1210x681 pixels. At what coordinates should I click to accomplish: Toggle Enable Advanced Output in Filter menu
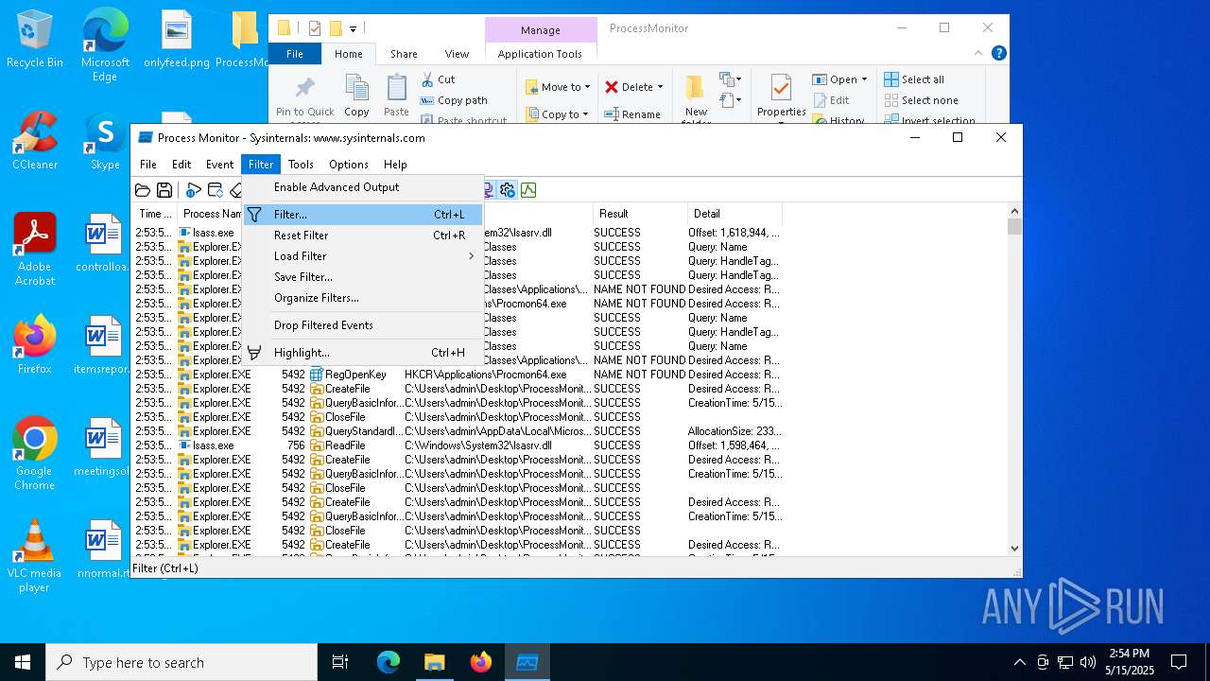pyautogui.click(x=363, y=187)
